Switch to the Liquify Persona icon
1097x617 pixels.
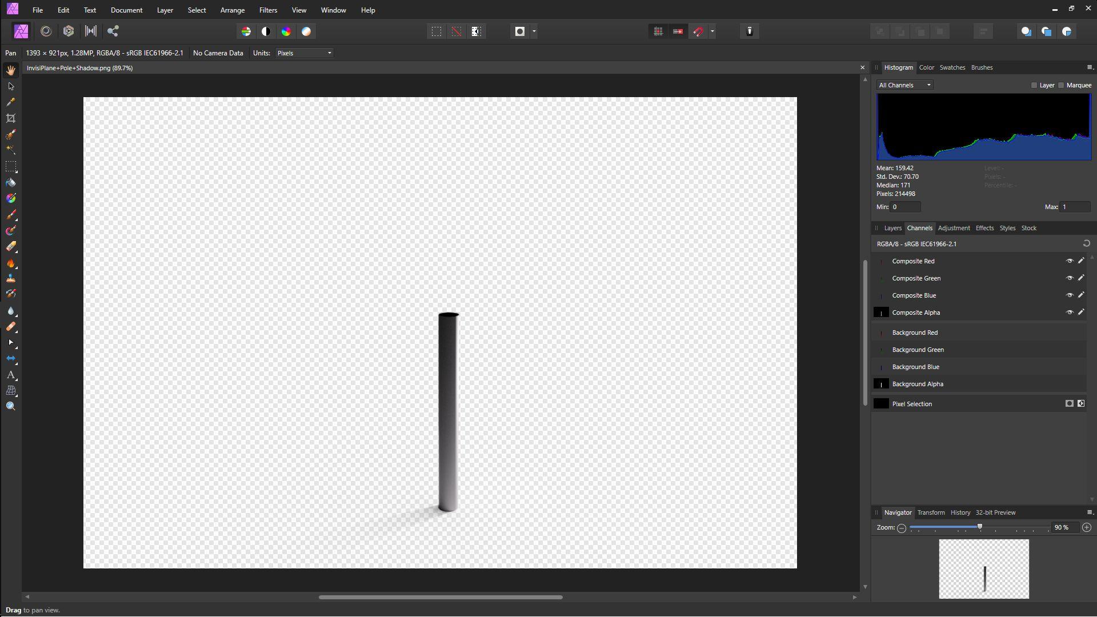46,31
